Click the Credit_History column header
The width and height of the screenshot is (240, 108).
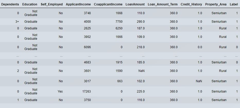[x=191, y=4]
